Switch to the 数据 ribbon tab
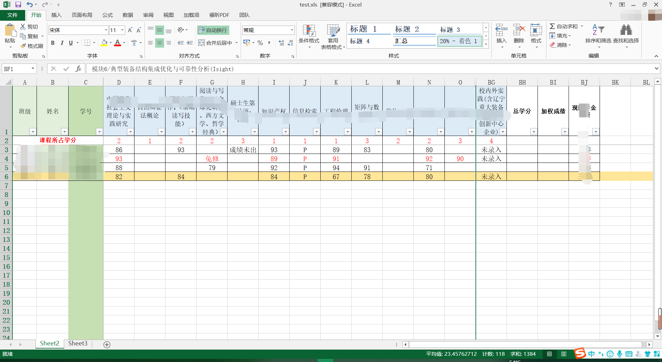The width and height of the screenshot is (662, 362). click(x=128, y=15)
